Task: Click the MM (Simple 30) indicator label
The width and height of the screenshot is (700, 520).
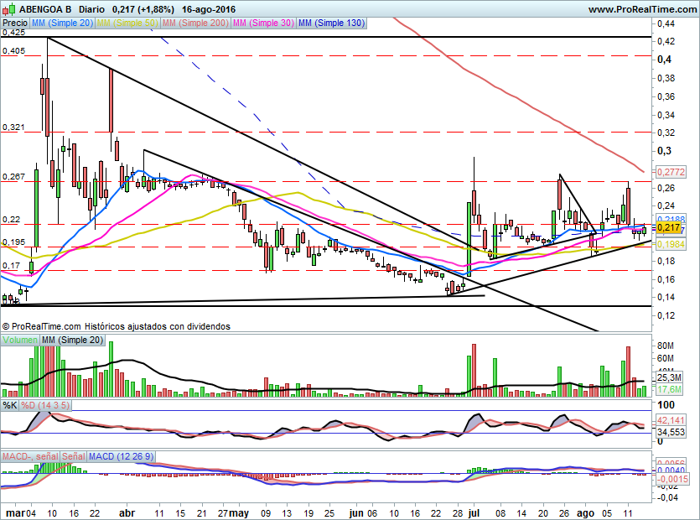Action: point(263,23)
